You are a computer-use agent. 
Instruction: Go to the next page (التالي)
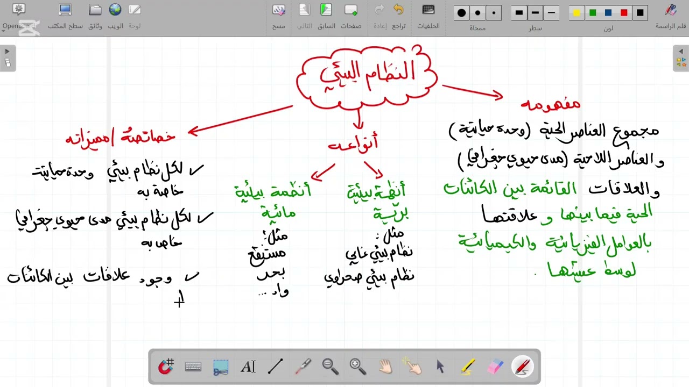tap(305, 16)
